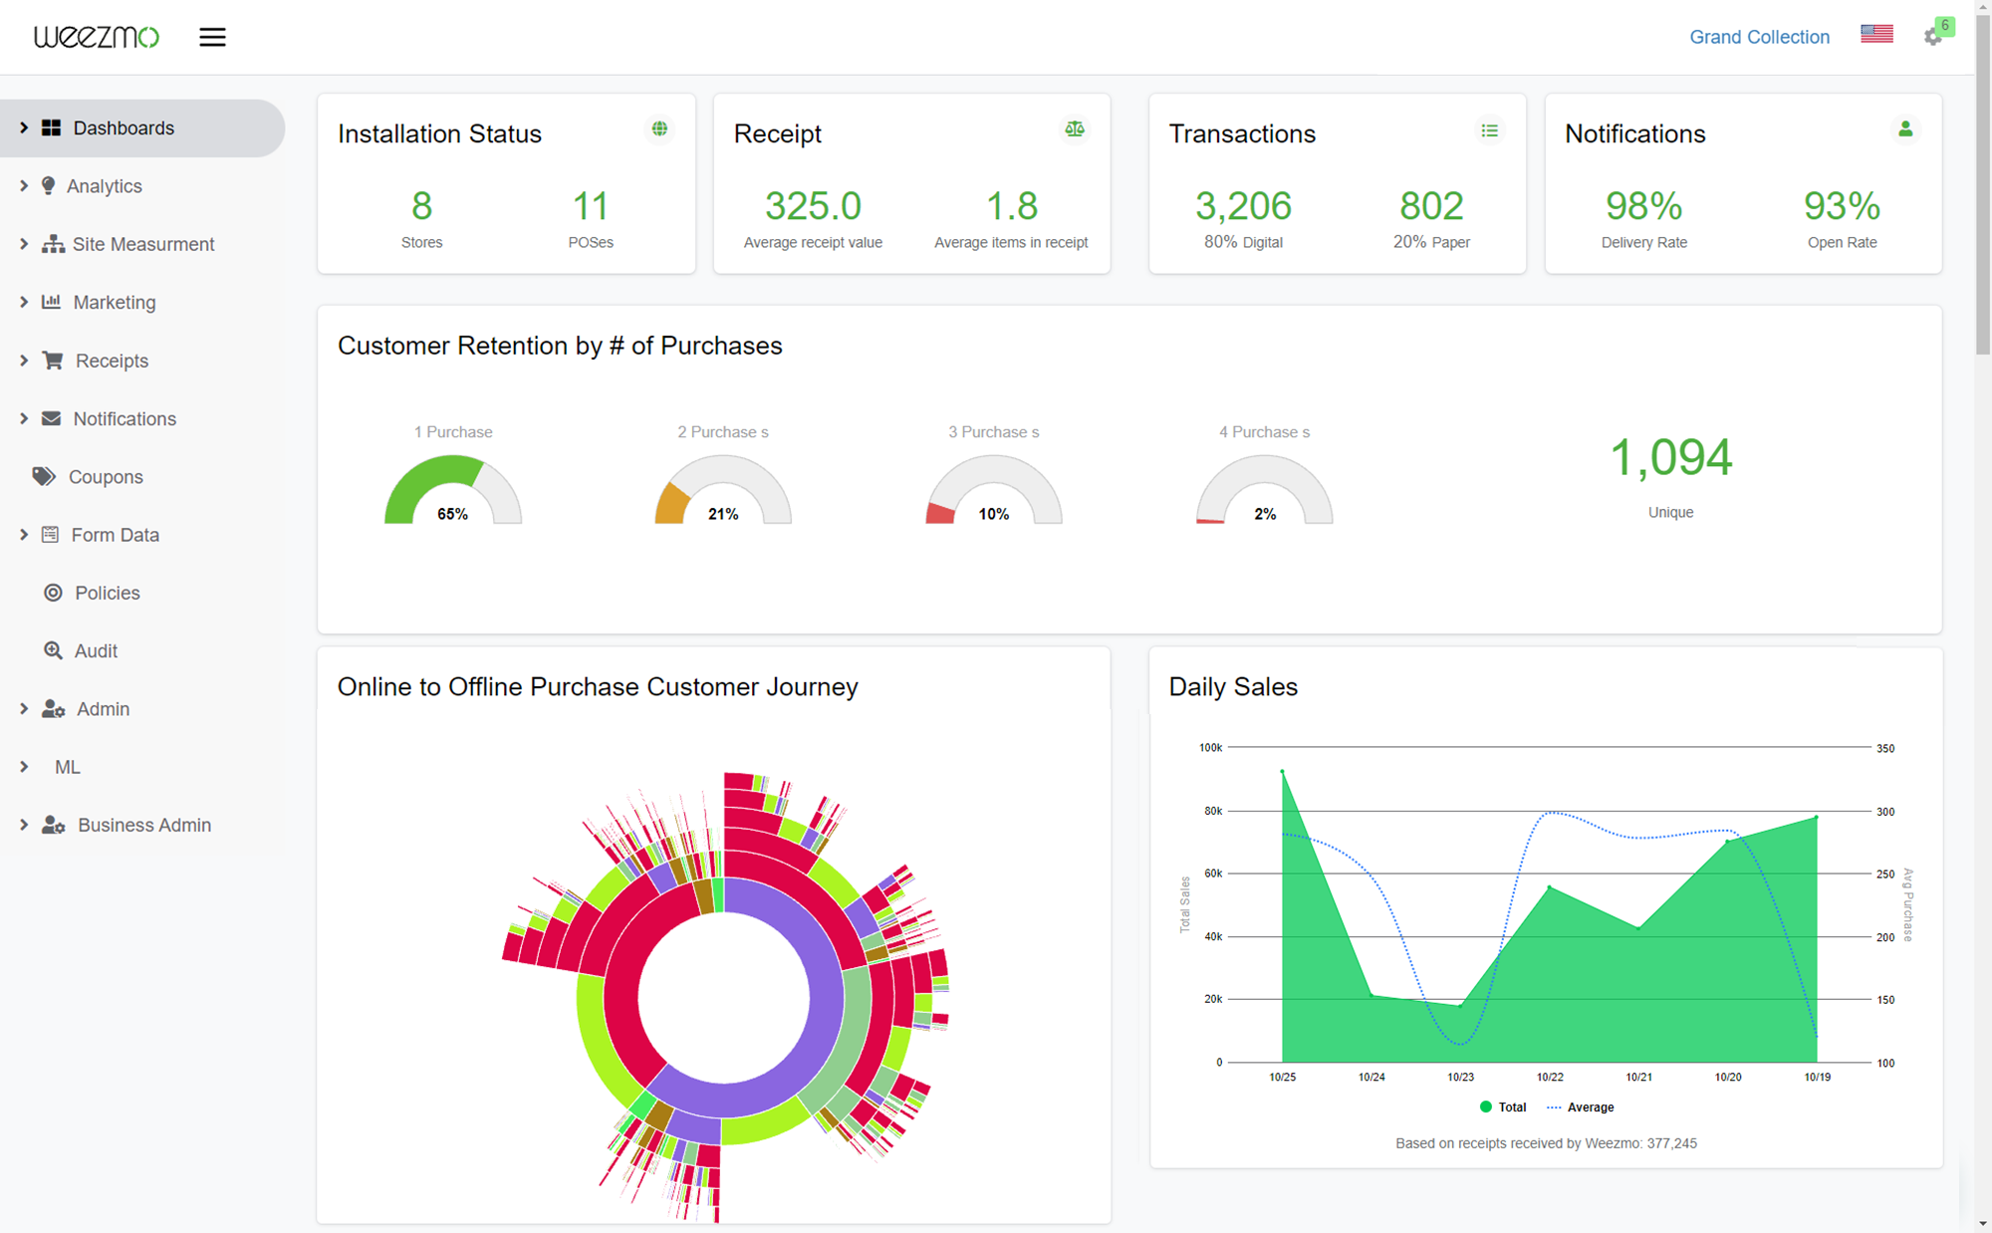This screenshot has height=1233, width=1992.
Task: Select the Audit magnifier icon
Action: pos(53,650)
